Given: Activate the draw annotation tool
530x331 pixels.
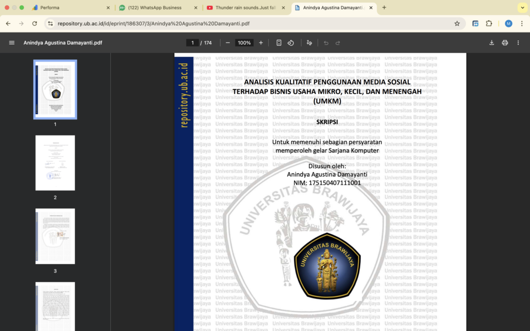Looking at the screenshot, I should [x=310, y=43].
